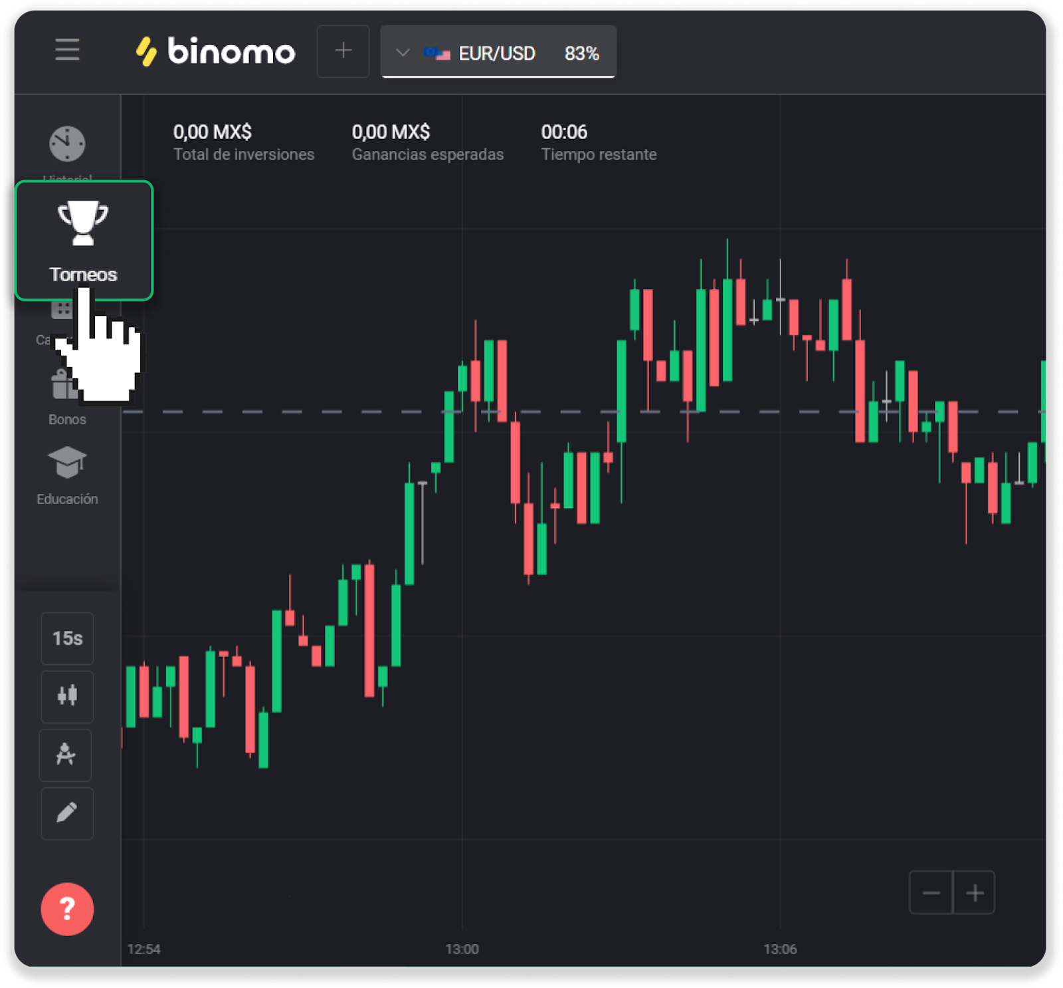Click the Tiempo restante countdown

coord(564,132)
